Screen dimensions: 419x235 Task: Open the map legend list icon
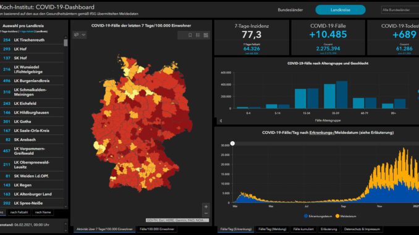coord(198,35)
